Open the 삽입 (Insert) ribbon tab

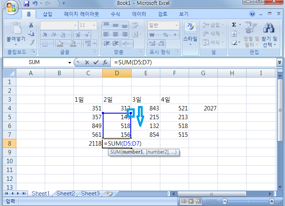click(x=47, y=14)
